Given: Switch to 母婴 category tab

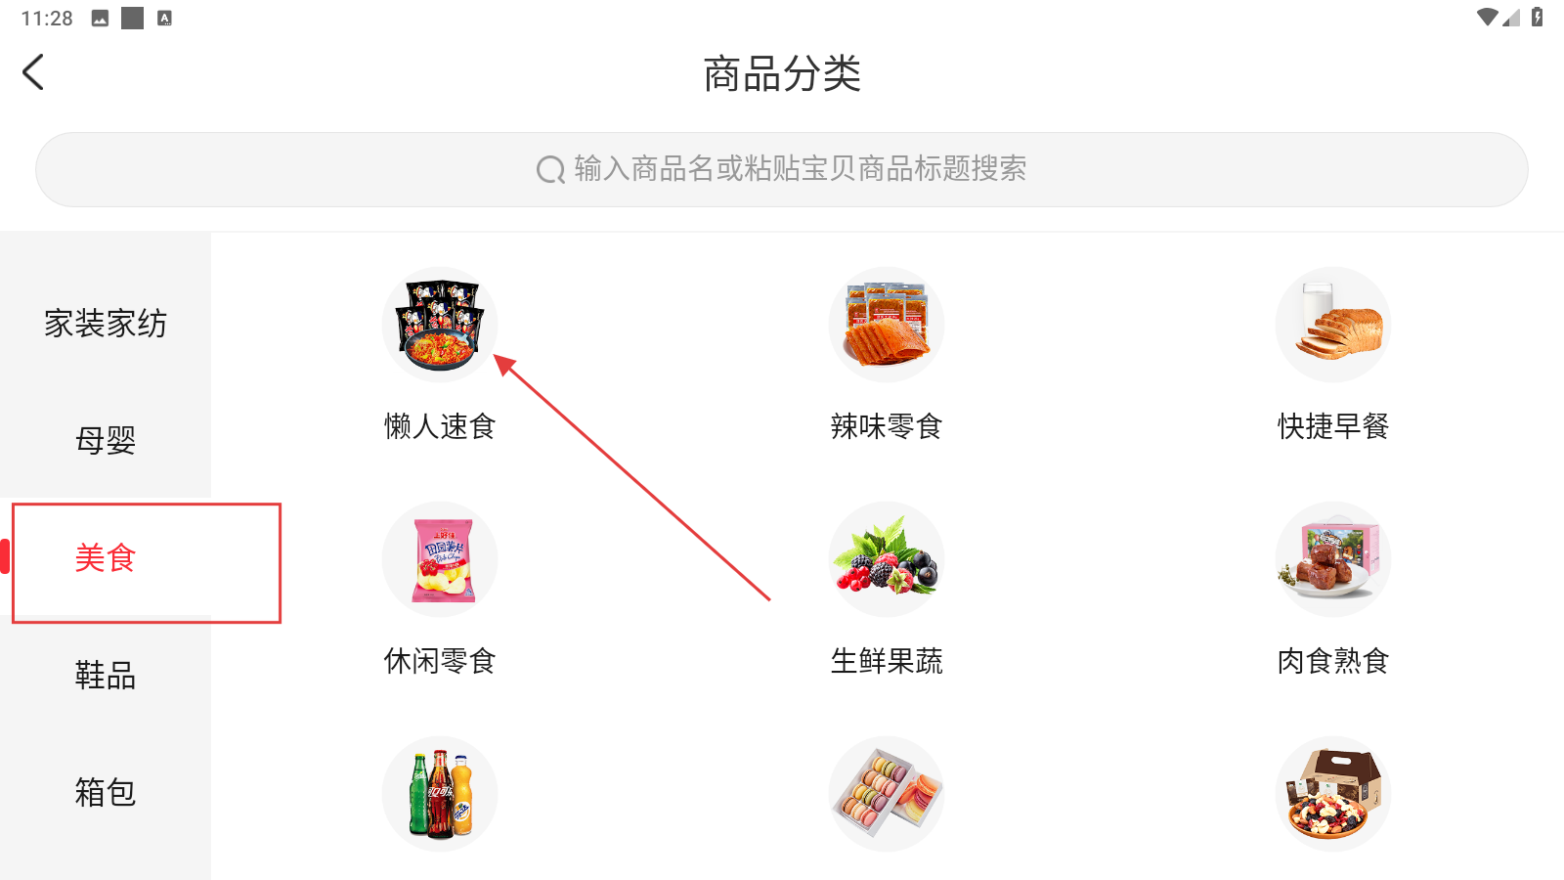Looking at the screenshot, I should pos(106,440).
